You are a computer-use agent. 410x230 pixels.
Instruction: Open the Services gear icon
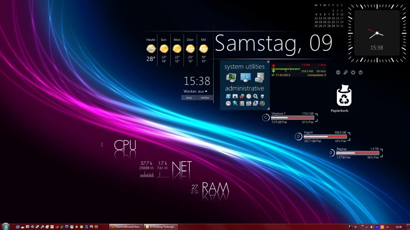click(255, 96)
